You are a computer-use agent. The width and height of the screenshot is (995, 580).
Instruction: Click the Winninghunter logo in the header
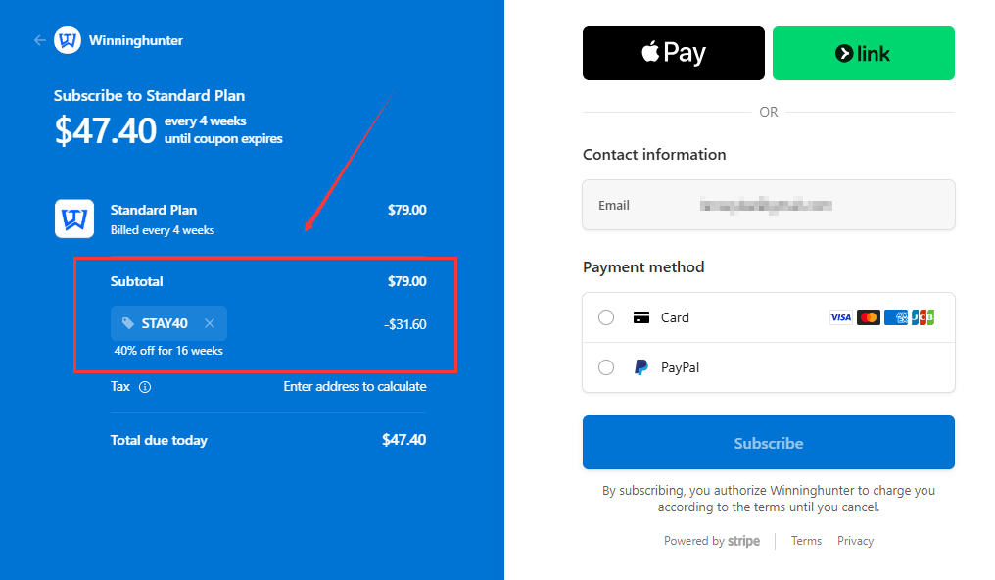tap(68, 40)
